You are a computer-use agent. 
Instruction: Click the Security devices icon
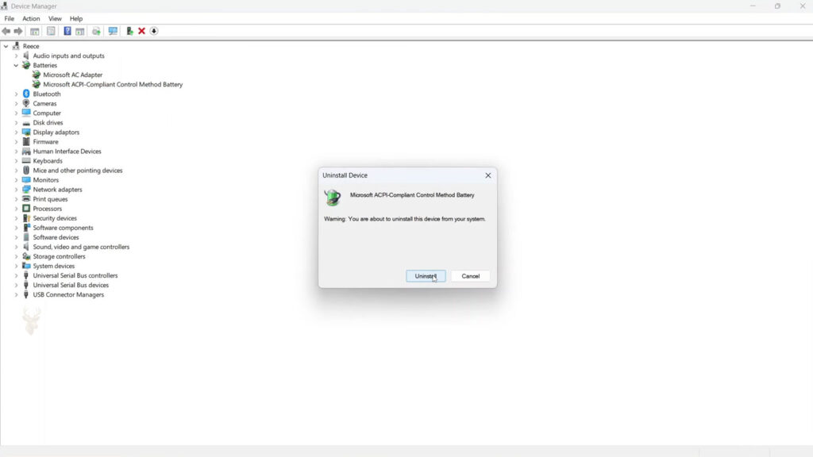coord(26,218)
